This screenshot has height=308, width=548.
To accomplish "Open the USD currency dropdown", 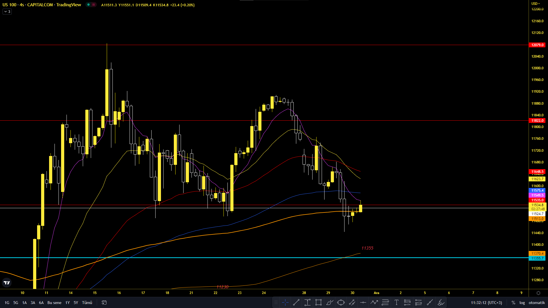I will click(536, 4).
